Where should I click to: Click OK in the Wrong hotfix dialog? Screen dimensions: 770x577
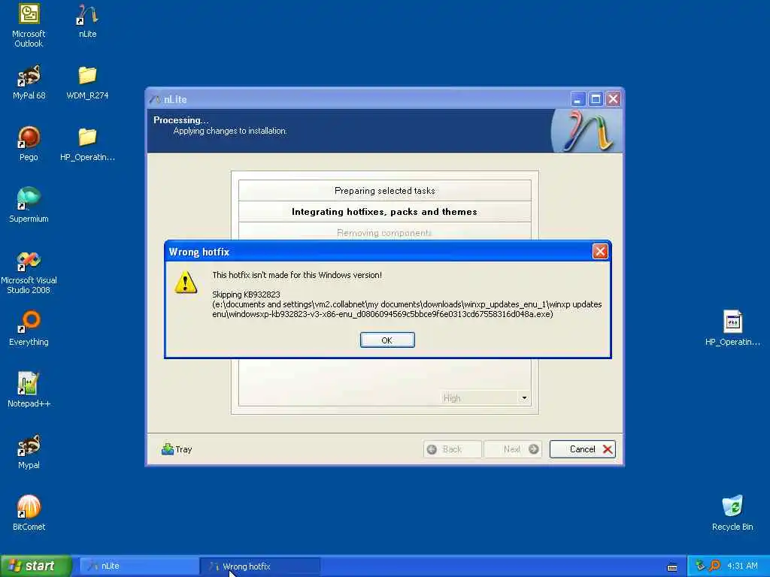387,340
